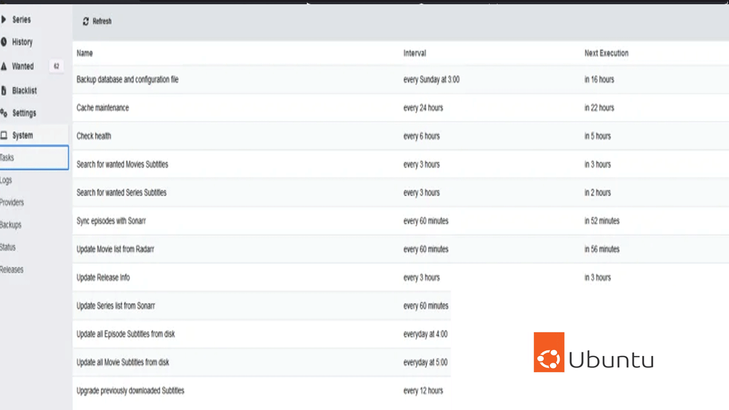
Task: Go to the Providers page
Action: tap(12, 203)
